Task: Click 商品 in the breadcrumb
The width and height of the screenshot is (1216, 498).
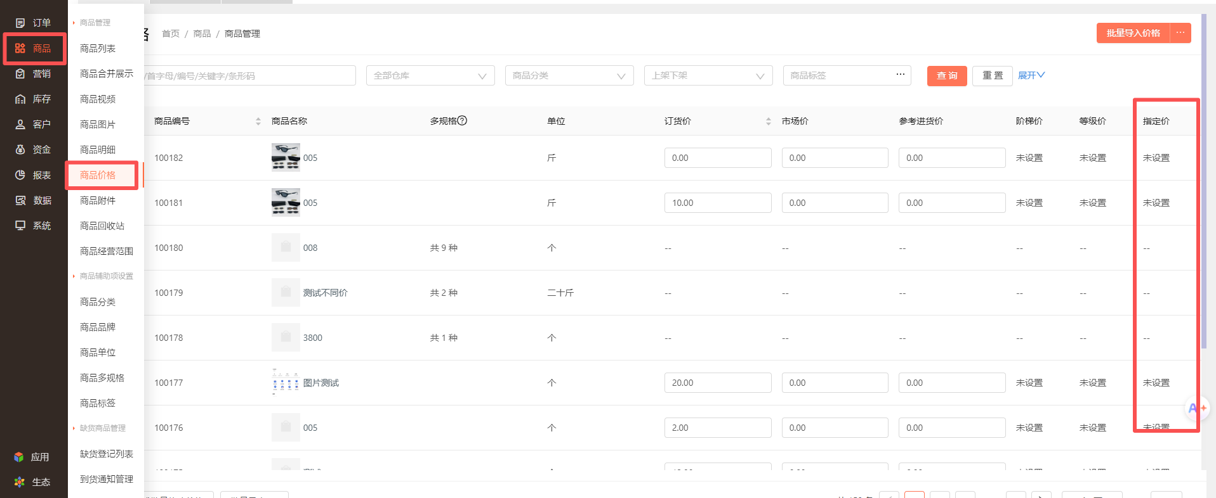Action: [202, 34]
